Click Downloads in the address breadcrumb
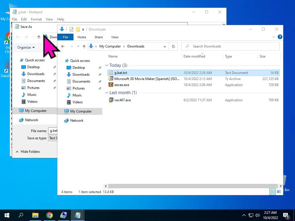 coord(136,46)
